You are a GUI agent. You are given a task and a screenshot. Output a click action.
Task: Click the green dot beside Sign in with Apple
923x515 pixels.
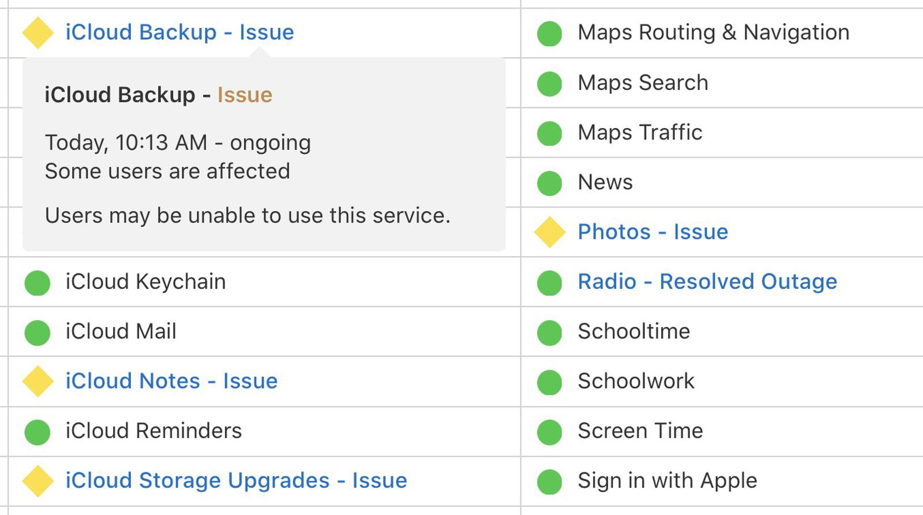point(549,482)
